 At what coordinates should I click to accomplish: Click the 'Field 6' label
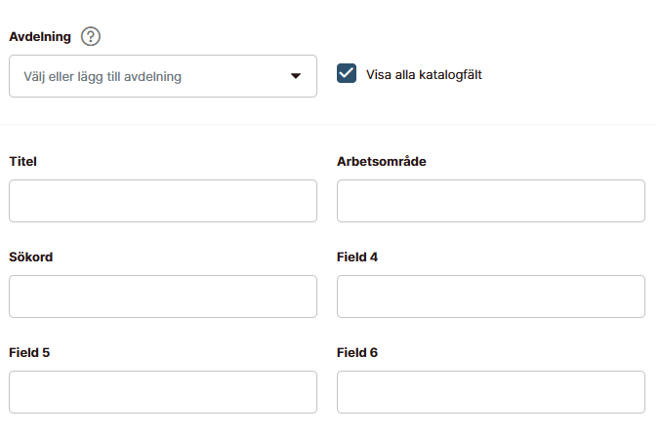357,352
